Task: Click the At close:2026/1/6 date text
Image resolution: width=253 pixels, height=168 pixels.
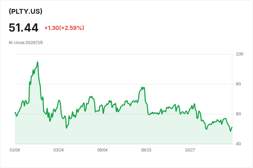Action: [x=26, y=43]
